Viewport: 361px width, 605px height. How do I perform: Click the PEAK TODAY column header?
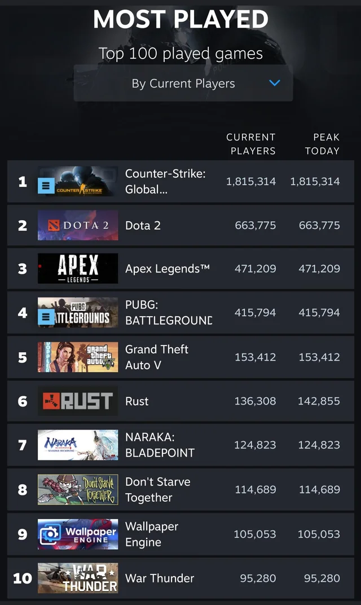326,144
